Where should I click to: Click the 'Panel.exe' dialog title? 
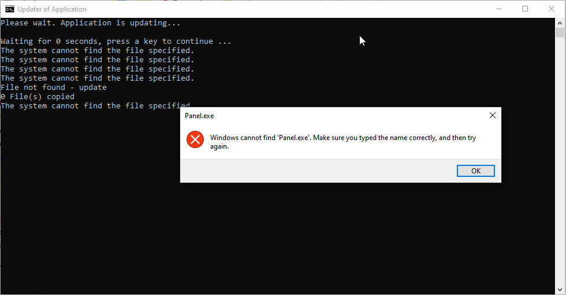pyautogui.click(x=199, y=116)
